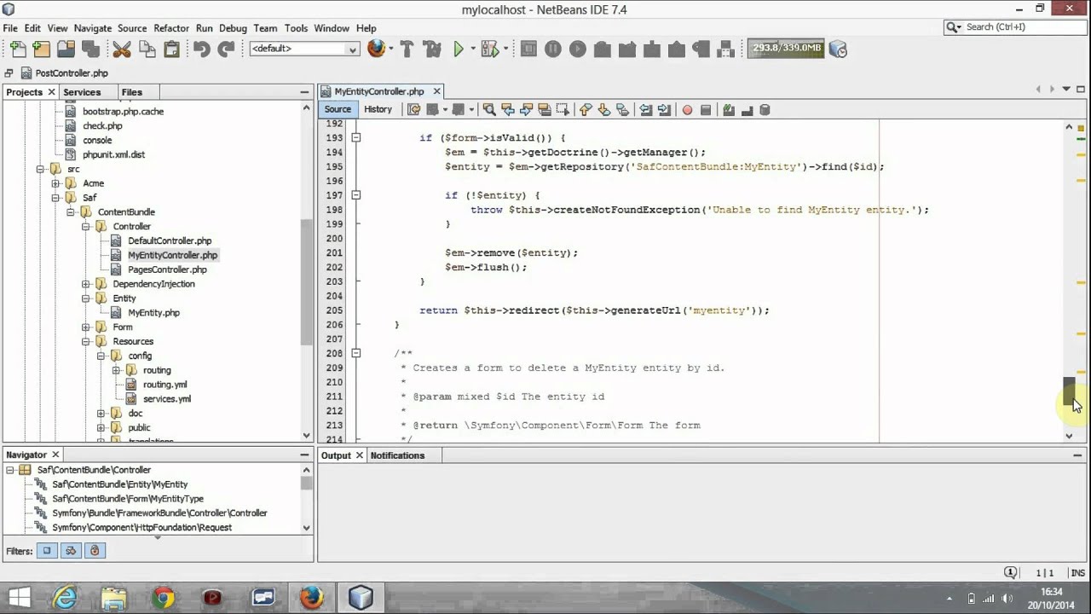Start macro recording with red circle icon
1091x614 pixels.
[687, 109]
